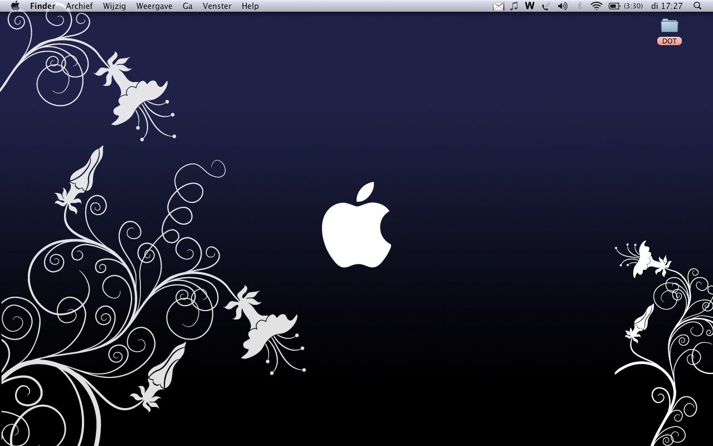Open the Archief menu
The image size is (713, 446).
79,6
